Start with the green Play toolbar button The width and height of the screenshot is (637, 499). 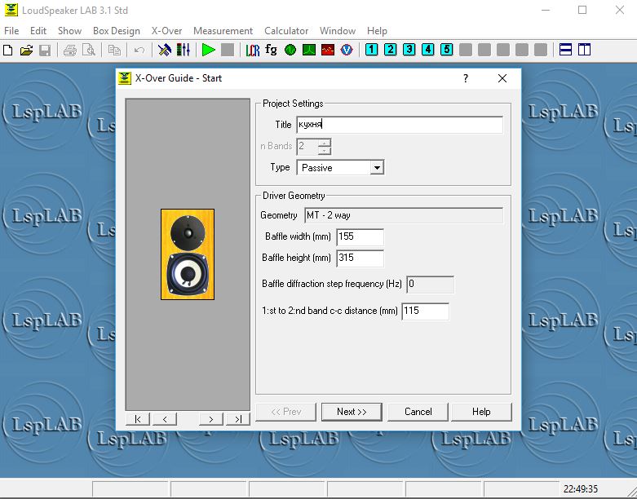pos(209,50)
